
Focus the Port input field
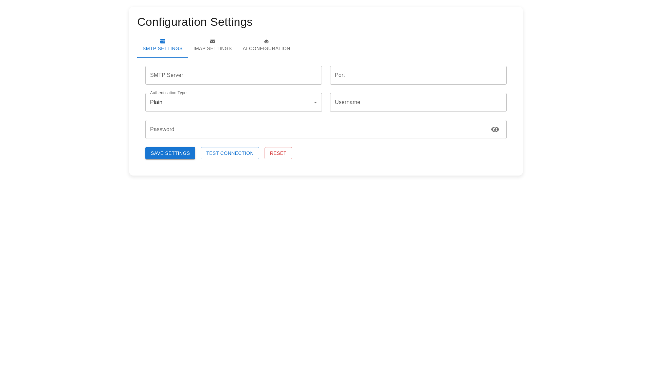coord(418,75)
